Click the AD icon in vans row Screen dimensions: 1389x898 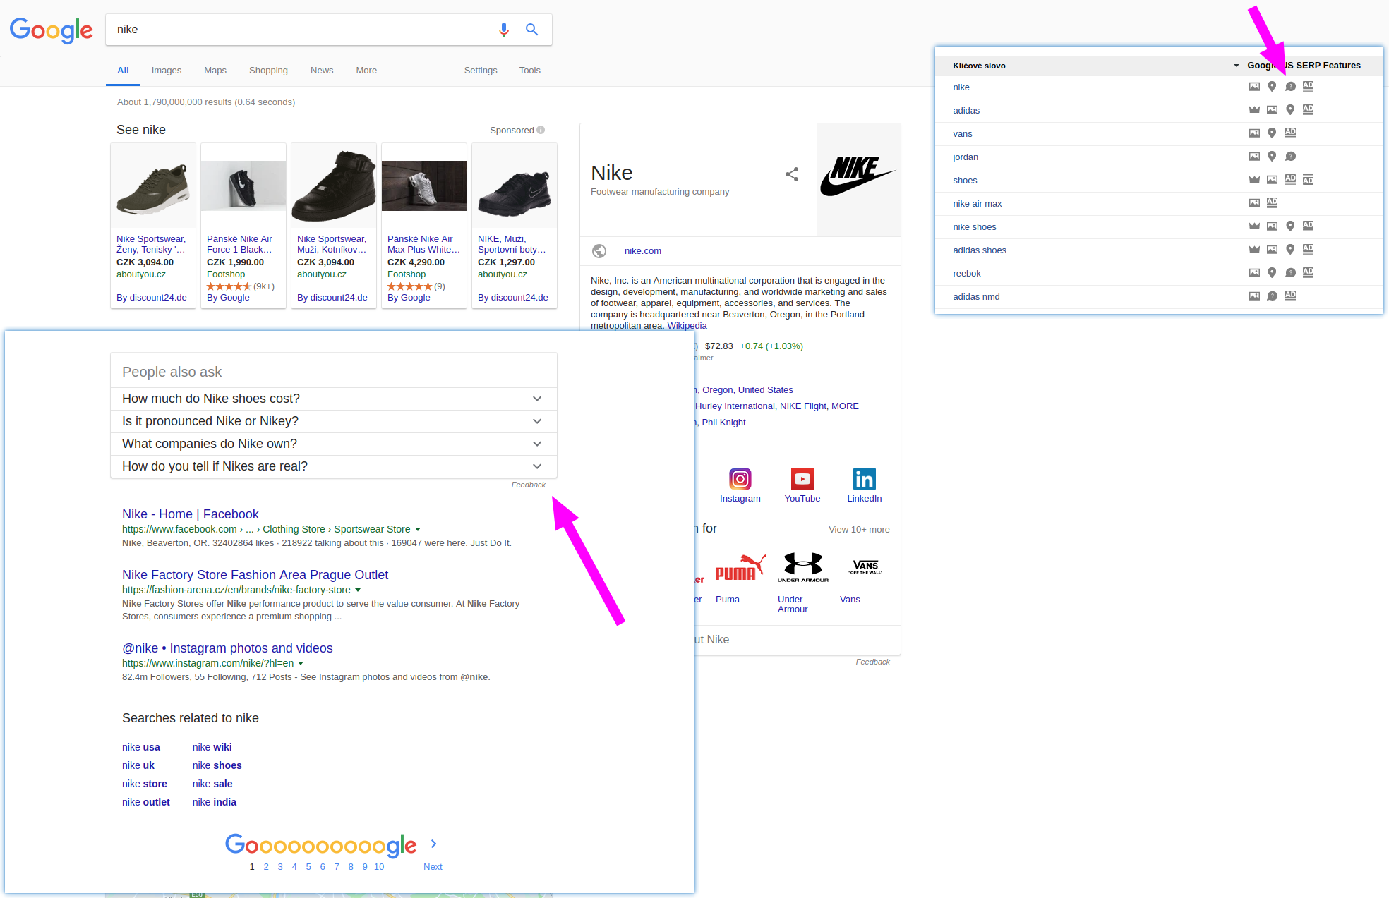(x=1290, y=133)
